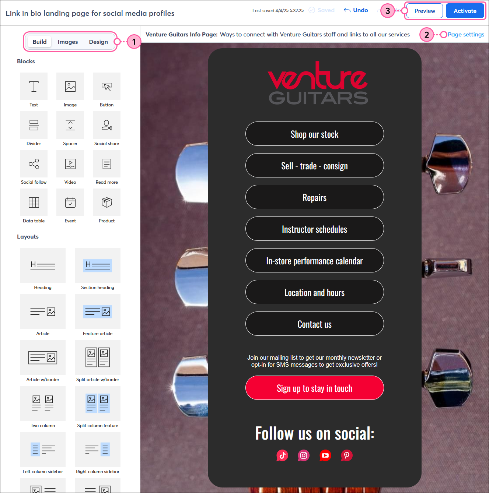489x493 pixels.
Task: Open the YouTube social icon
Action: (x=325, y=455)
